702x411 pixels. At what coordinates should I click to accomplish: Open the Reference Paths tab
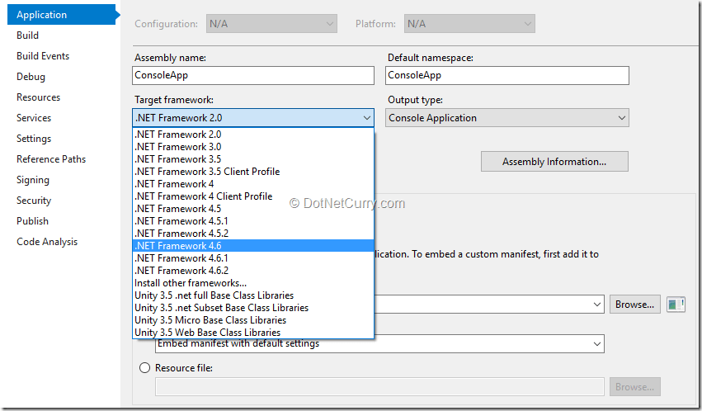[x=51, y=159]
